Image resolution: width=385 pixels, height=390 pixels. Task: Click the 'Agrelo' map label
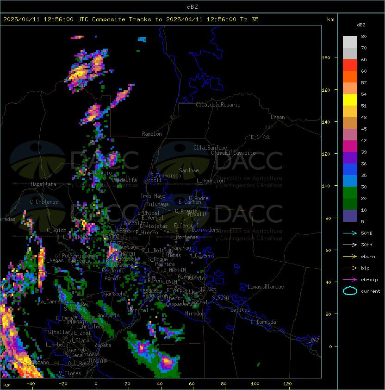point(113,278)
